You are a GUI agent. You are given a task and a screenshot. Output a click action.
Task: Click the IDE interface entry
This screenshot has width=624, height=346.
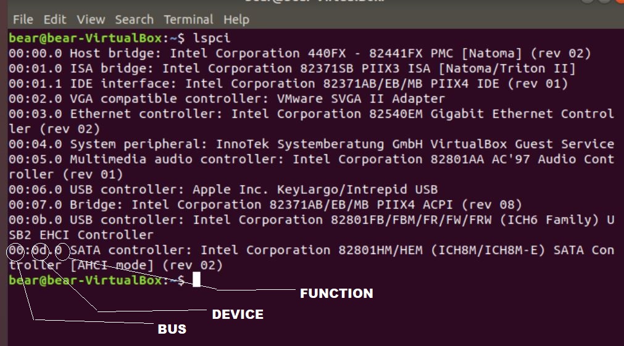(288, 83)
